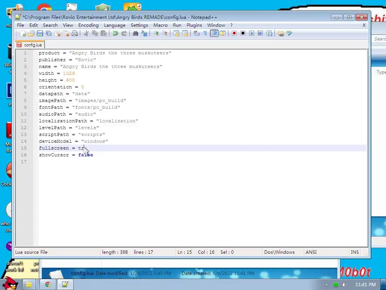Zoom in using the toolbar magnifier
386x290 pixels.
(156, 33)
